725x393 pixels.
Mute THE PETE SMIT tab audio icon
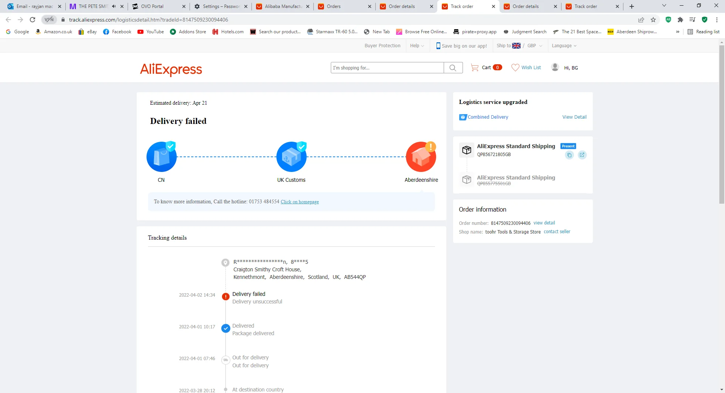pyautogui.click(x=114, y=6)
